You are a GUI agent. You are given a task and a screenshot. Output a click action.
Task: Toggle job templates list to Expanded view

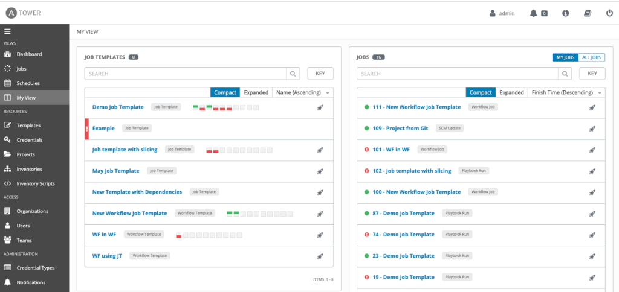(256, 92)
